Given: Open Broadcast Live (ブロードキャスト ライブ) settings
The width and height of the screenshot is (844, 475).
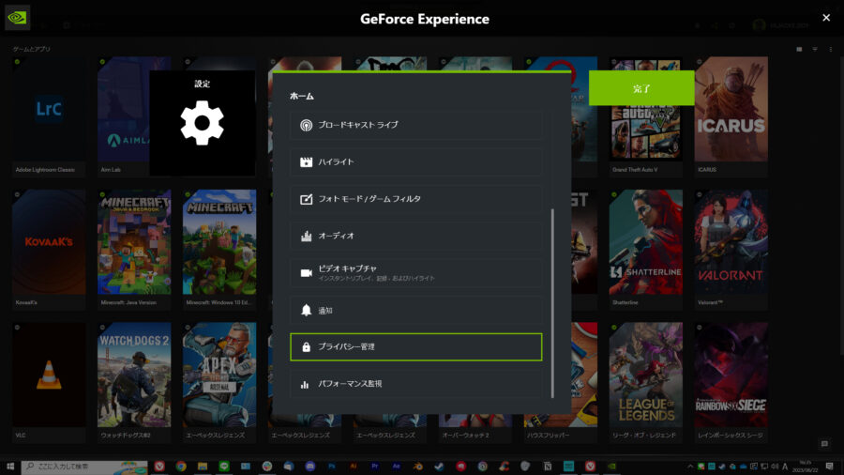Looking at the screenshot, I should click(415, 125).
